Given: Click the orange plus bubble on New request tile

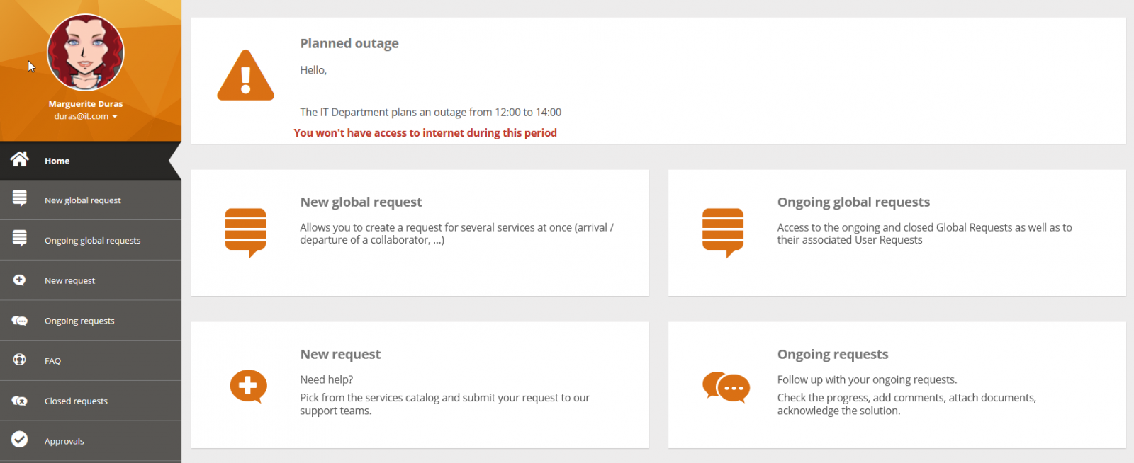Looking at the screenshot, I should pos(248,386).
